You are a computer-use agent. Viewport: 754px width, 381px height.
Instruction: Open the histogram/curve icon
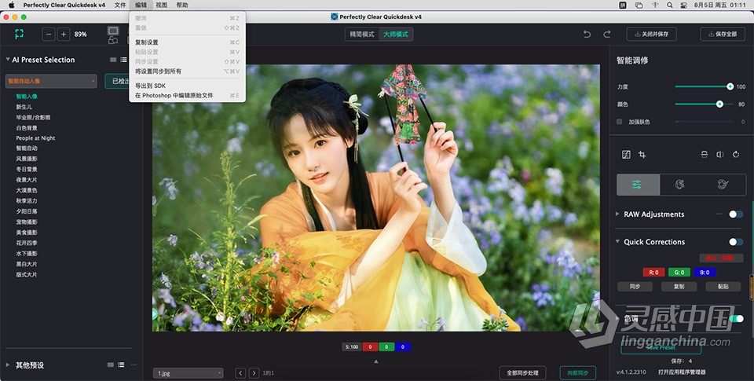(x=626, y=155)
